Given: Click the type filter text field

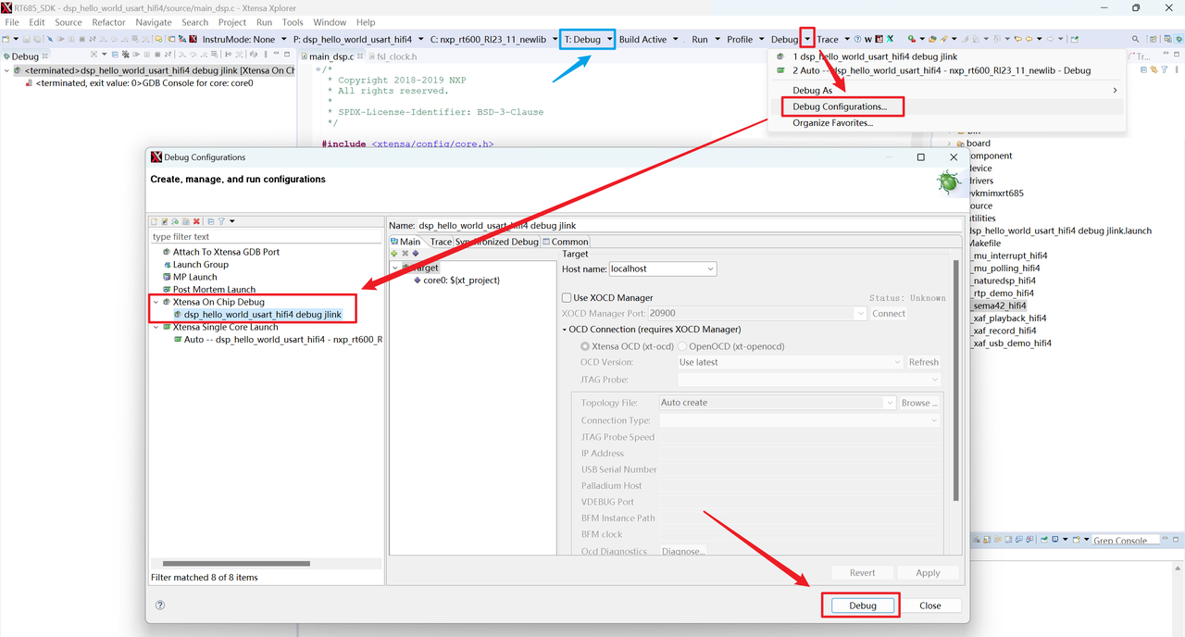Looking at the screenshot, I should coord(265,237).
